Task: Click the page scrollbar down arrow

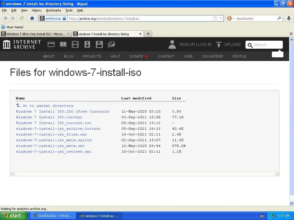Action: point(291,203)
